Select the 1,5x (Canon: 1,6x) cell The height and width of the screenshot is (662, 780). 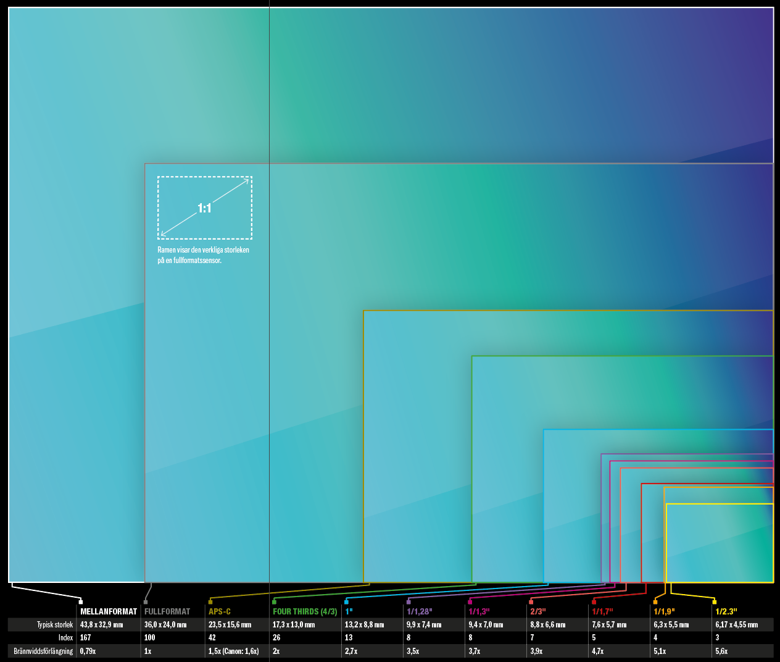(233, 651)
